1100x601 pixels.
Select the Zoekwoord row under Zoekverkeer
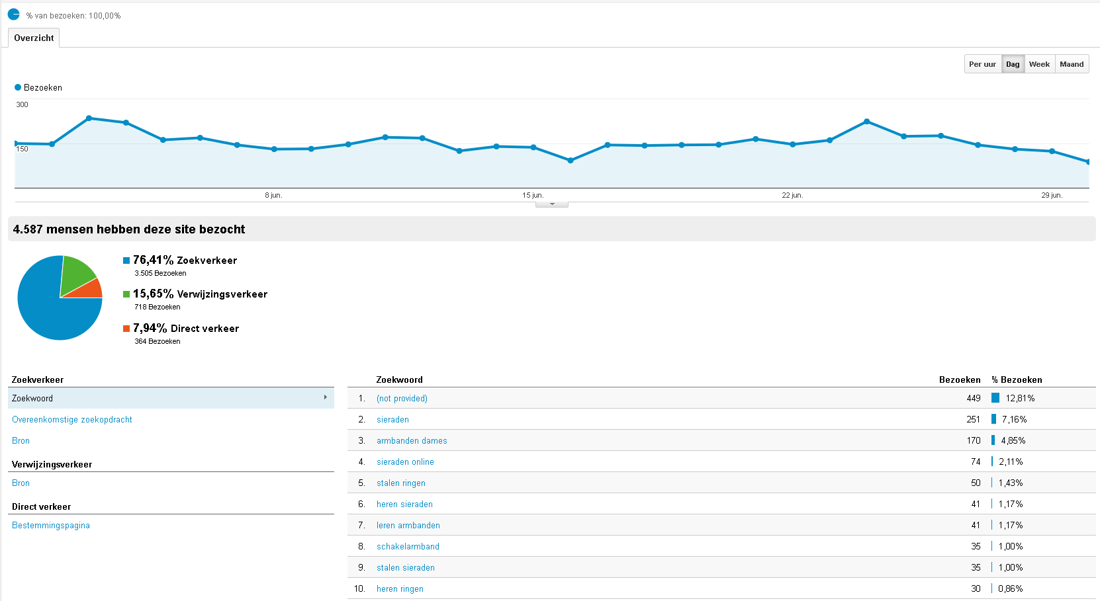pyautogui.click(x=171, y=398)
